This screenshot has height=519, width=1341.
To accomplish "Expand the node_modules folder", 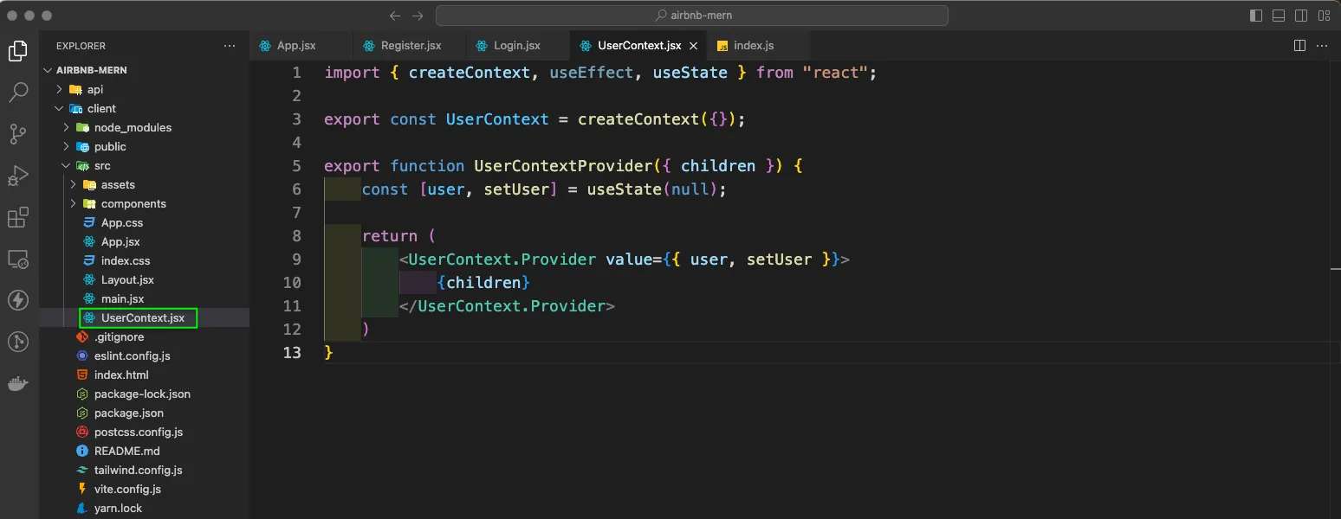I will [144, 127].
